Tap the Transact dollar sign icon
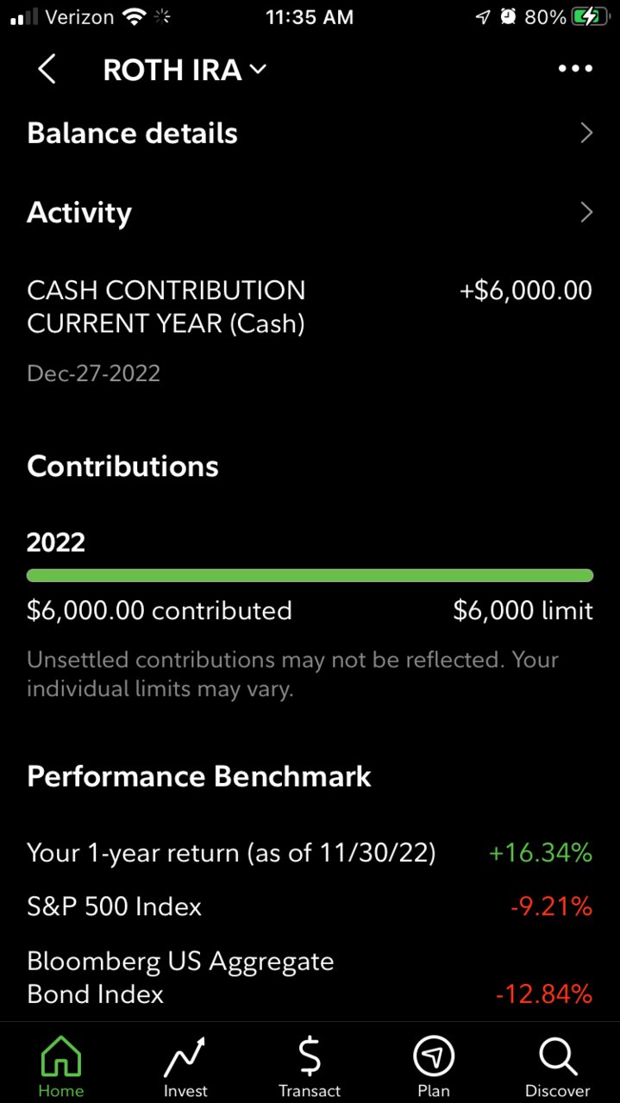The width and height of the screenshot is (620, 1103). (310, 1056)
